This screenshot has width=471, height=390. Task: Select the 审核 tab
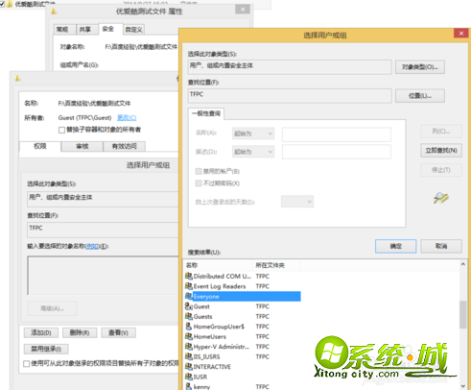click(82, 146)
